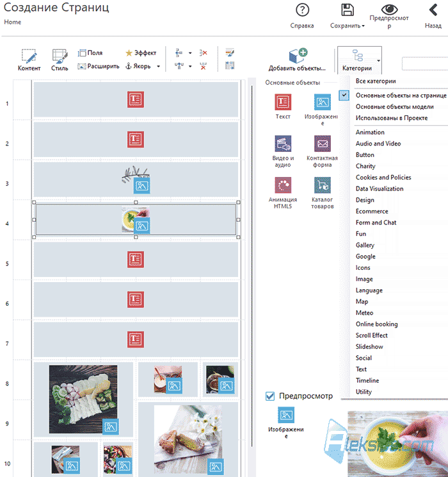Click the Эффект button
This screenshot has width=448, height=477.
141,53
